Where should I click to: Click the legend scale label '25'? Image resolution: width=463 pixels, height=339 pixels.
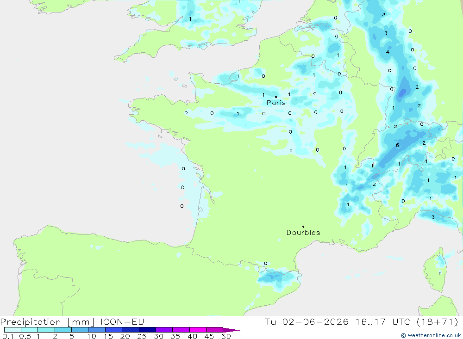[x=142, y=336]
